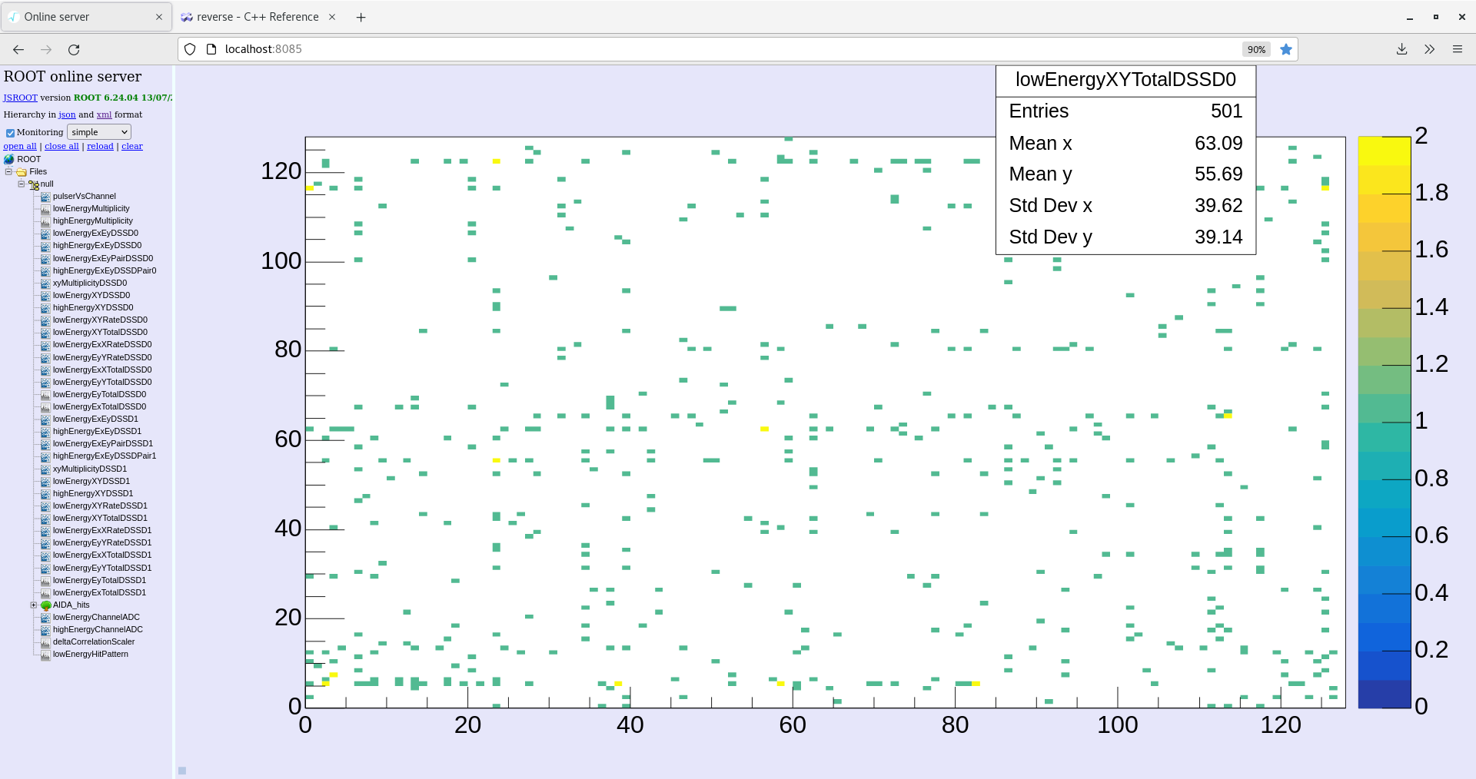
Task: Click the lowEnergyMultiplicity histogram icon
Action: tap(45, 209)
